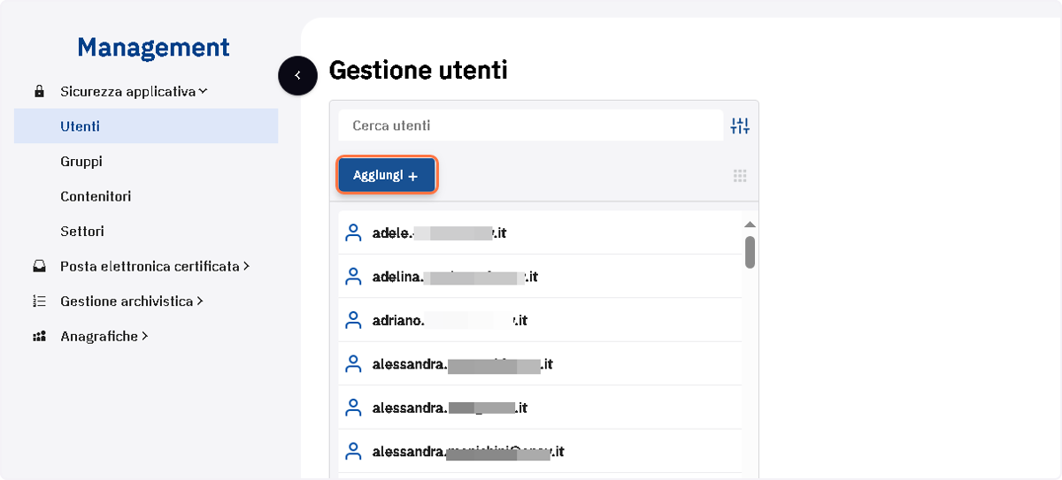Click the inbox icon beside Posta elettronica certificata
Viewport: 1062px width, 480px height.
click(x=39, y=266)
